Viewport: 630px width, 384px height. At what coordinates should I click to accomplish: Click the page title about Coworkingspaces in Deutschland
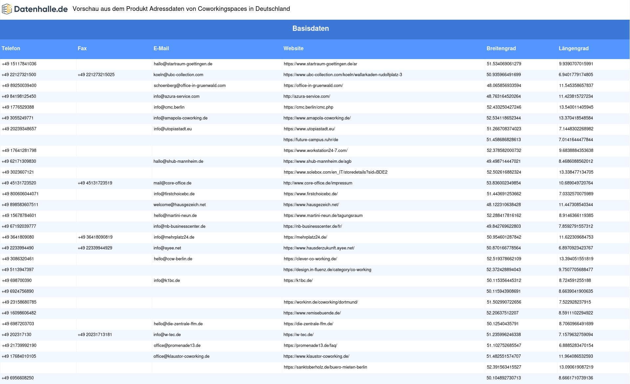tap(181, 9)
